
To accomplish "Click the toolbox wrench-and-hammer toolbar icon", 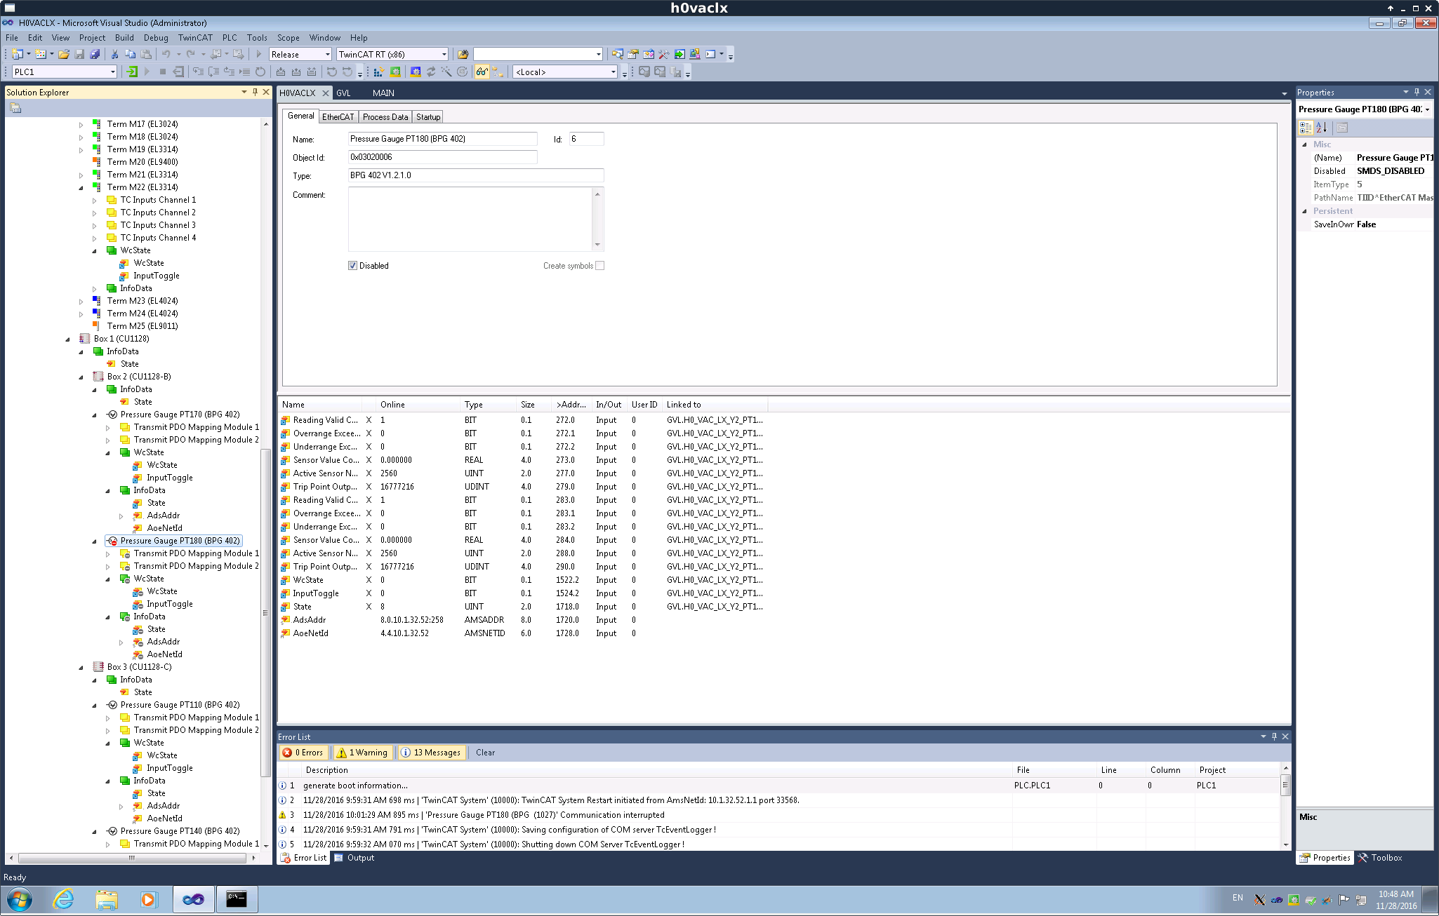I will pyautogui.click(x=664, y=54).
